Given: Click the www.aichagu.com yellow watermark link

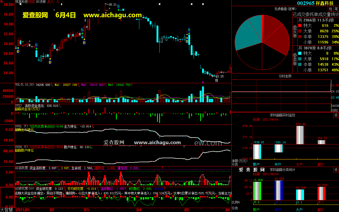Looking at the screenshot, I should pyautogui.click(x=113, y=15).
